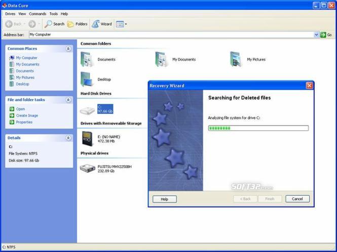This screenshot has height=252, width=337.
Task: Minimize the Data Cure window
Action: click(316, 6)
